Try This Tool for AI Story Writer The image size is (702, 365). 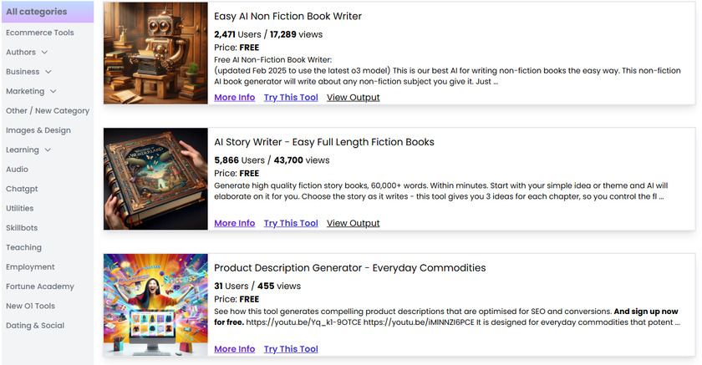(291, 223)
